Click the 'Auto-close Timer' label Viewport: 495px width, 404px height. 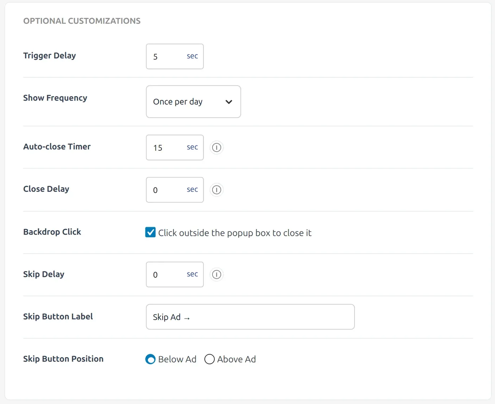(x=57, y=147)
